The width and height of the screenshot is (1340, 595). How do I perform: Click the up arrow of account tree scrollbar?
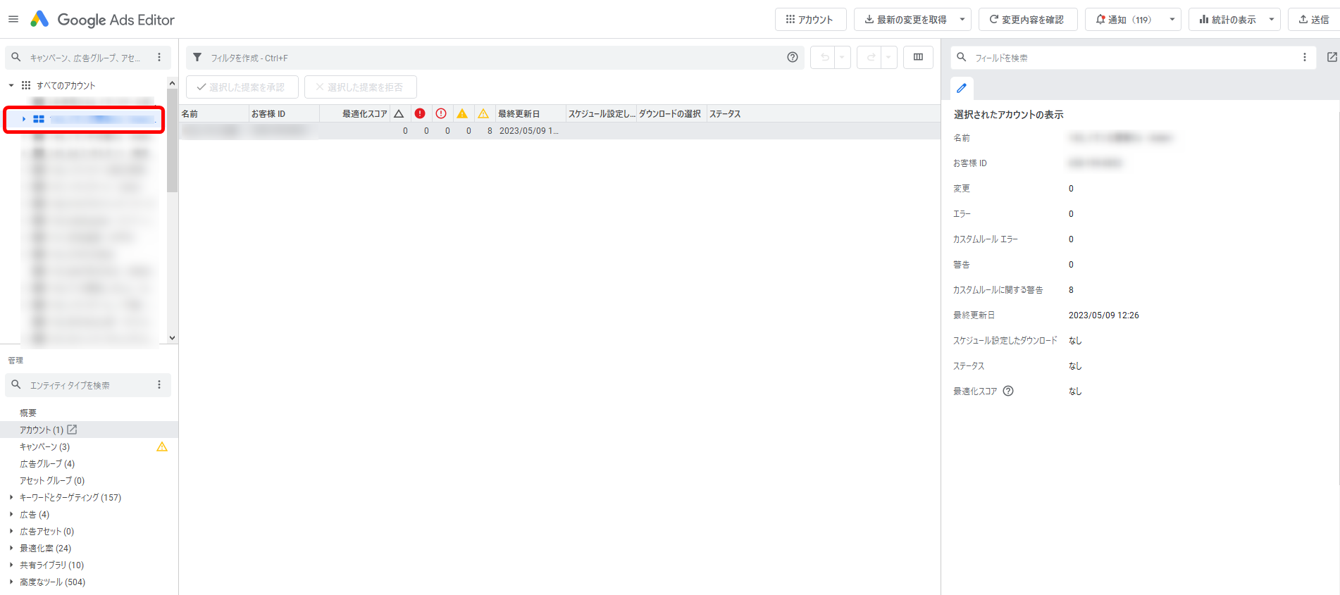click(x=172, y=84)
